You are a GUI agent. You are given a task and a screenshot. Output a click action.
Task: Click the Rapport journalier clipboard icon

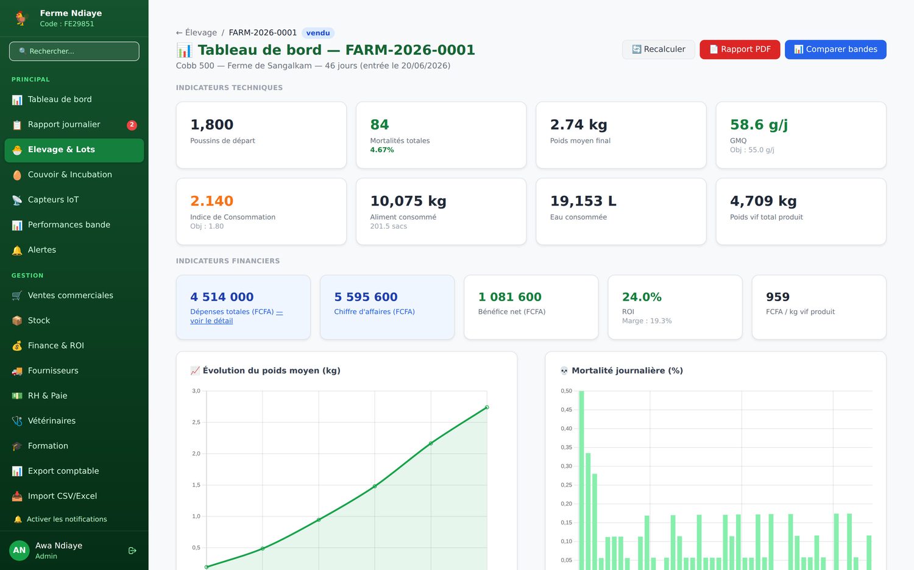tap(17, 125)
